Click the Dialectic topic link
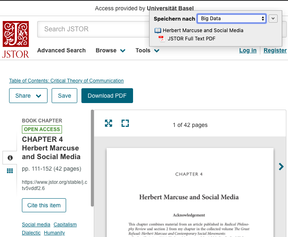288x237 pixels. point(31,233)
